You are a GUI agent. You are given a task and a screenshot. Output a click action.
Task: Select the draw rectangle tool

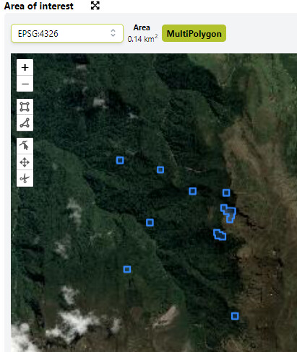(x=25, y=107)
